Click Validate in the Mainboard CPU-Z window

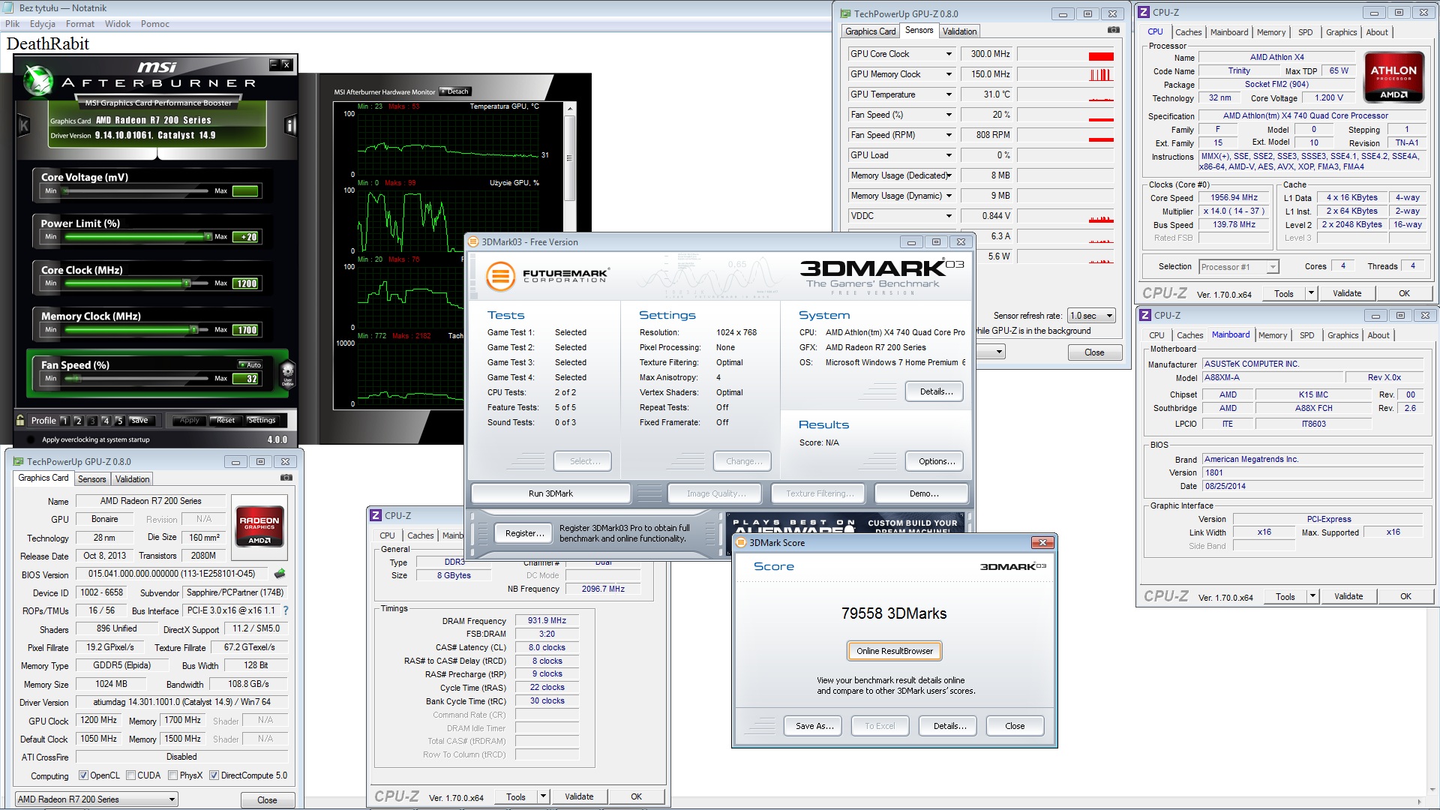pyautogui.click(x=1348, y=596)
